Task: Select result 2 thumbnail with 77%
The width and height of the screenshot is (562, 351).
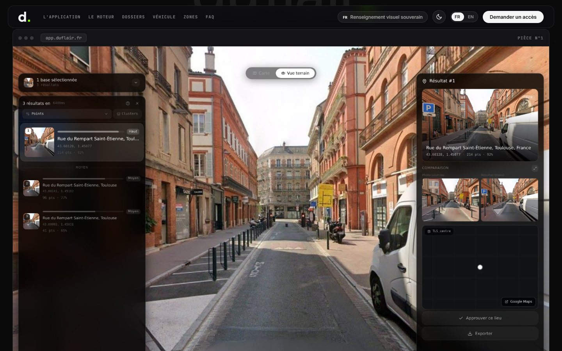Action: click(31, 188)
